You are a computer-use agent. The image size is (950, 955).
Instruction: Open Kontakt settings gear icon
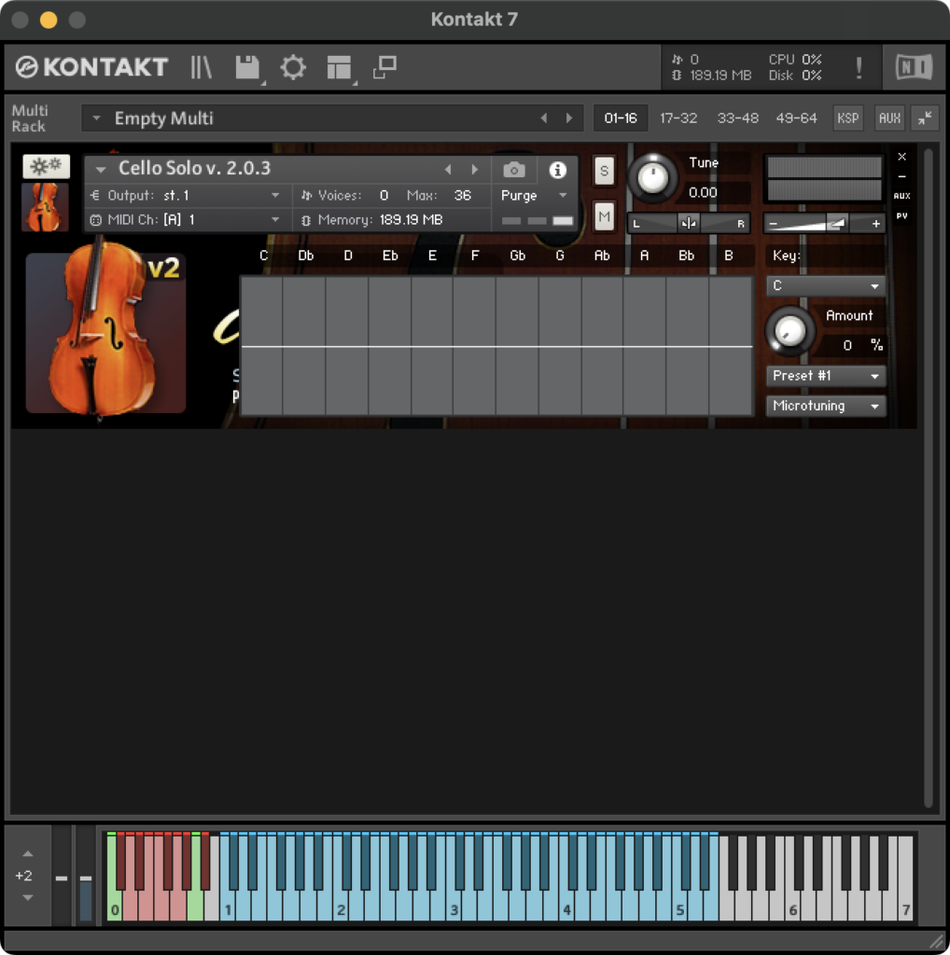click(293, 67)
